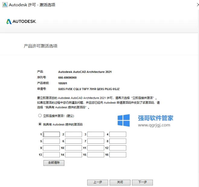Click activation code field 16
The width and height of the screenshot is (199, 187).
(x=118, y=155)
